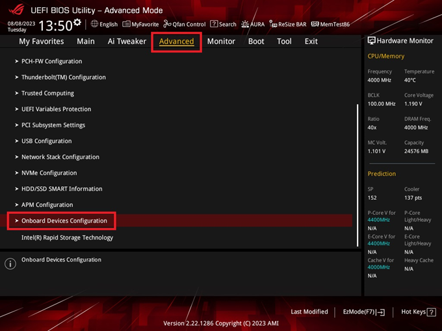Open the Hot Keys question mark icon

[x=432, y=312]
